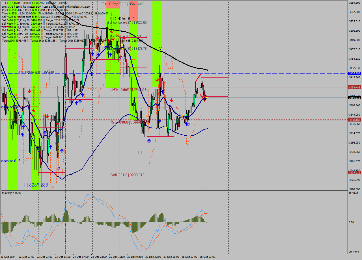Viewport: 362px width, 260px height.
Task: Click the blue 'I I I 3236.238' label
Action: point(35,185)
